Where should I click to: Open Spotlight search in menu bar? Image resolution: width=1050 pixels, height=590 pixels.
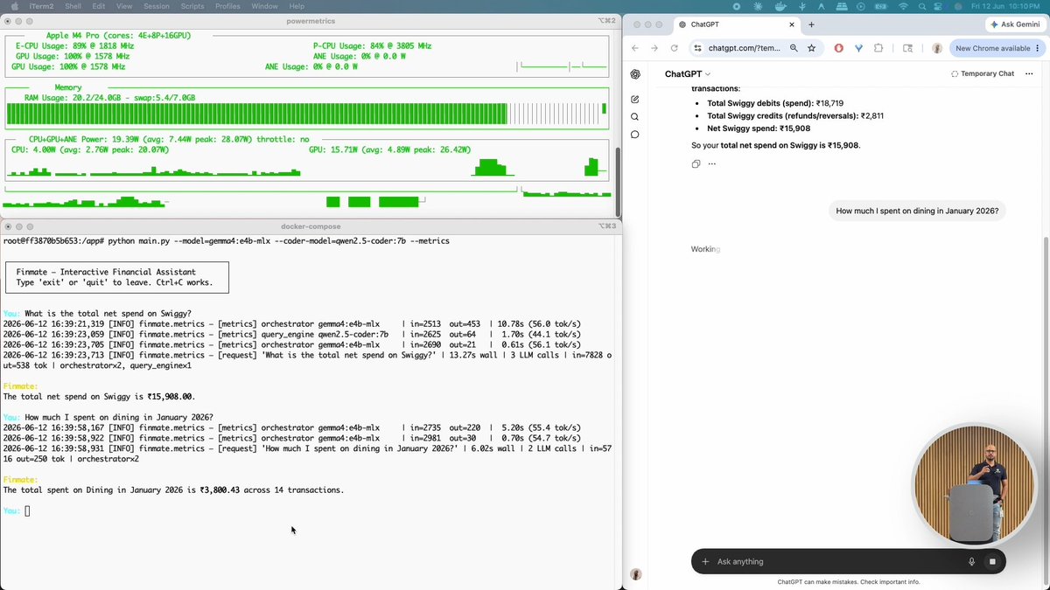tap(924, 6)
